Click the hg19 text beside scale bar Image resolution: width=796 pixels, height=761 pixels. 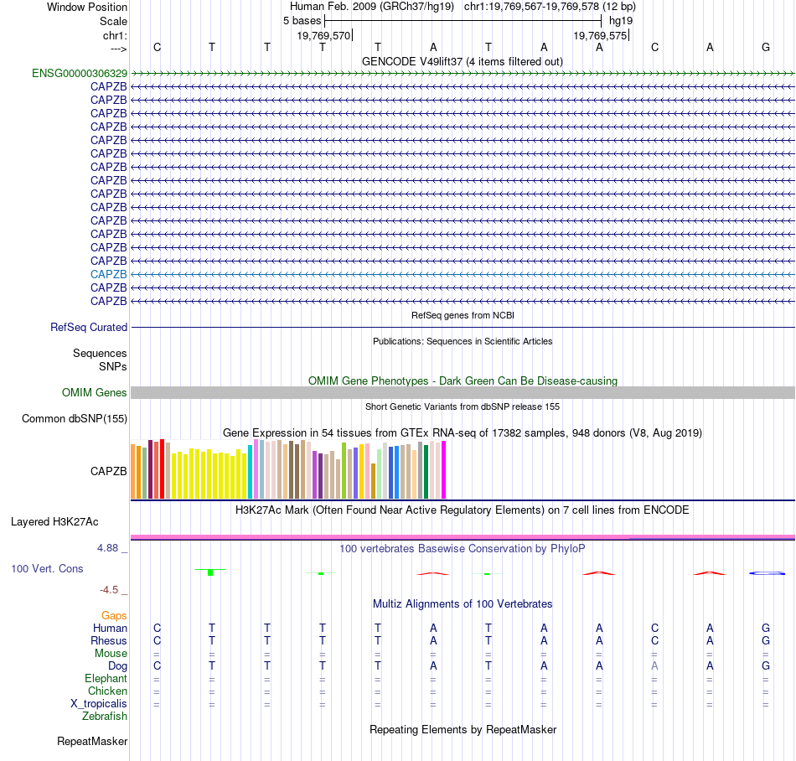[621, 21]
